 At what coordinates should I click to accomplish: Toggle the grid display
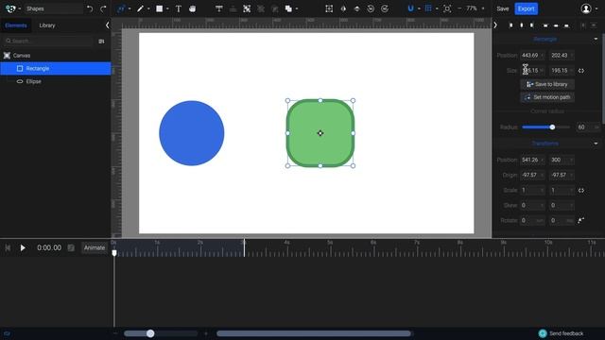click(428, 8)
